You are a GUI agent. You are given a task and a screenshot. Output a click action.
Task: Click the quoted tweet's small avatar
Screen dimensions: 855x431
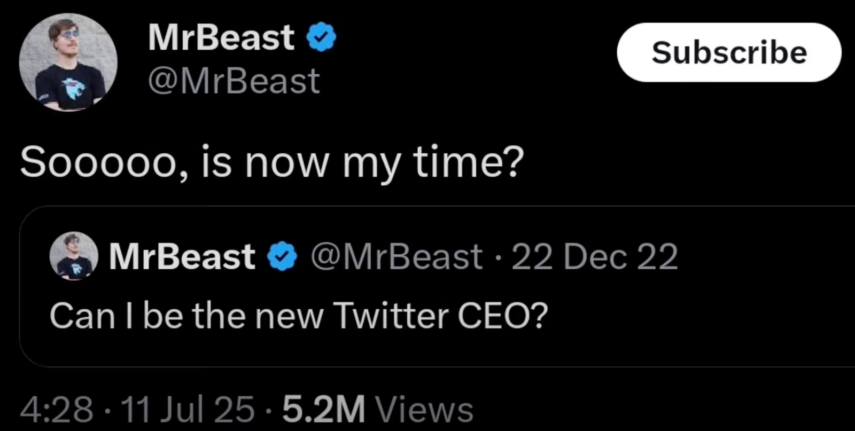74,256
